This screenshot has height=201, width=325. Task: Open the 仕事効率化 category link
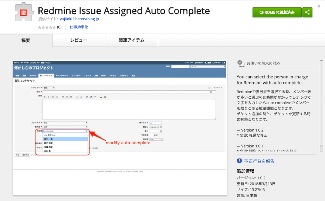click(x=79, y=27)
